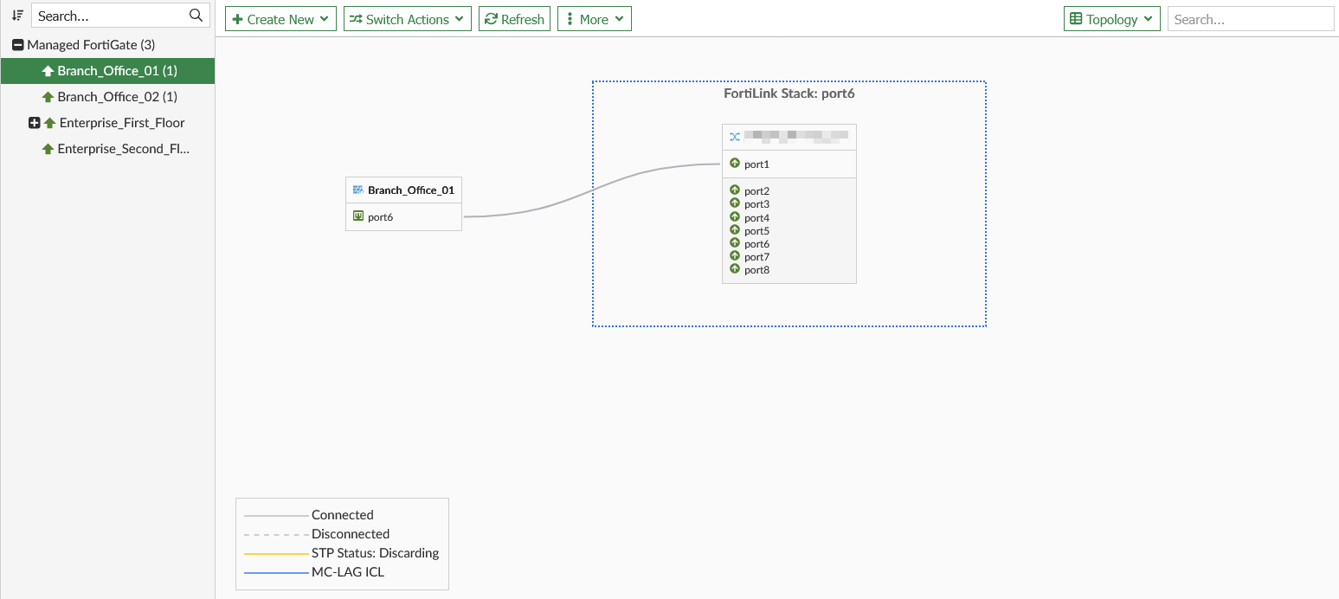This screenshot has height=599, width=1339.
Task: Click the up-arrow status icon of Enterprise_First_Floor
Action: [50, 123]
